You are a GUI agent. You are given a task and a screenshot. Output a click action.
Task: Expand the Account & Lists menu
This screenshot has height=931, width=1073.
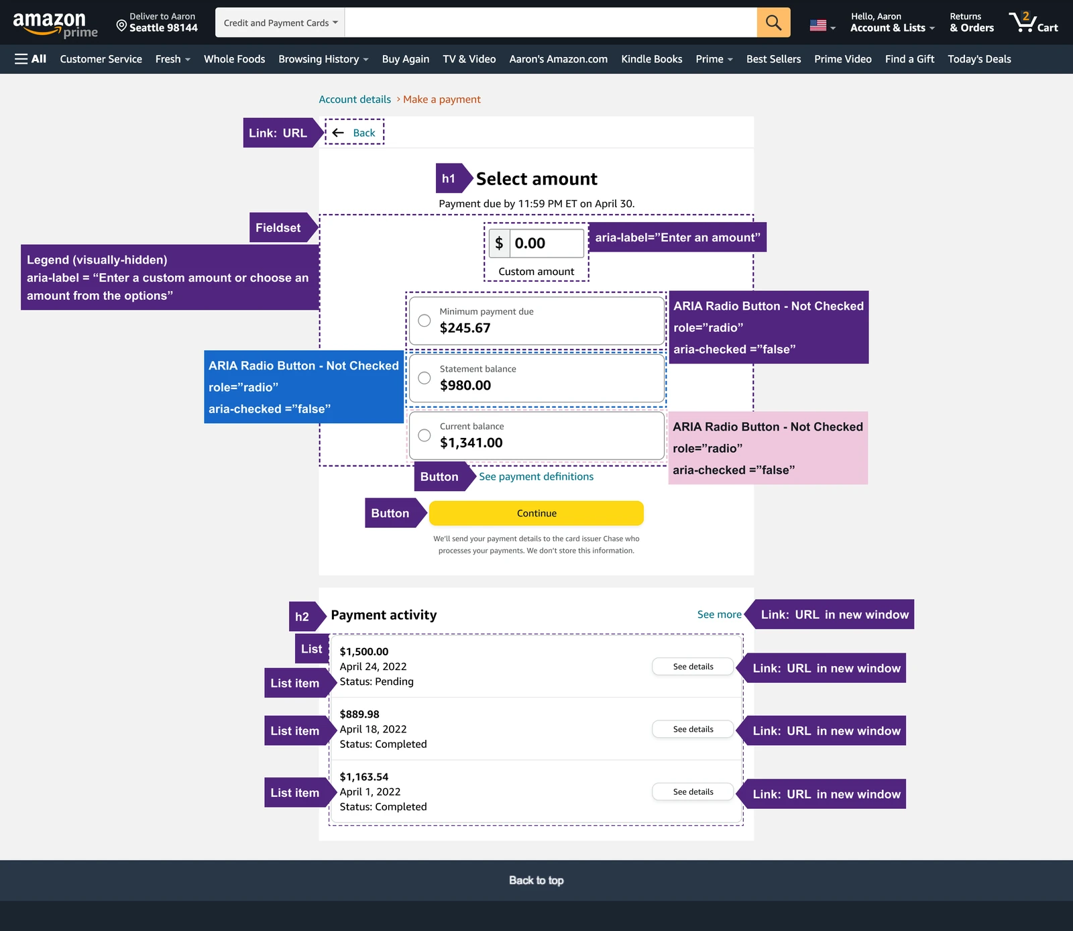pos(892,23)
